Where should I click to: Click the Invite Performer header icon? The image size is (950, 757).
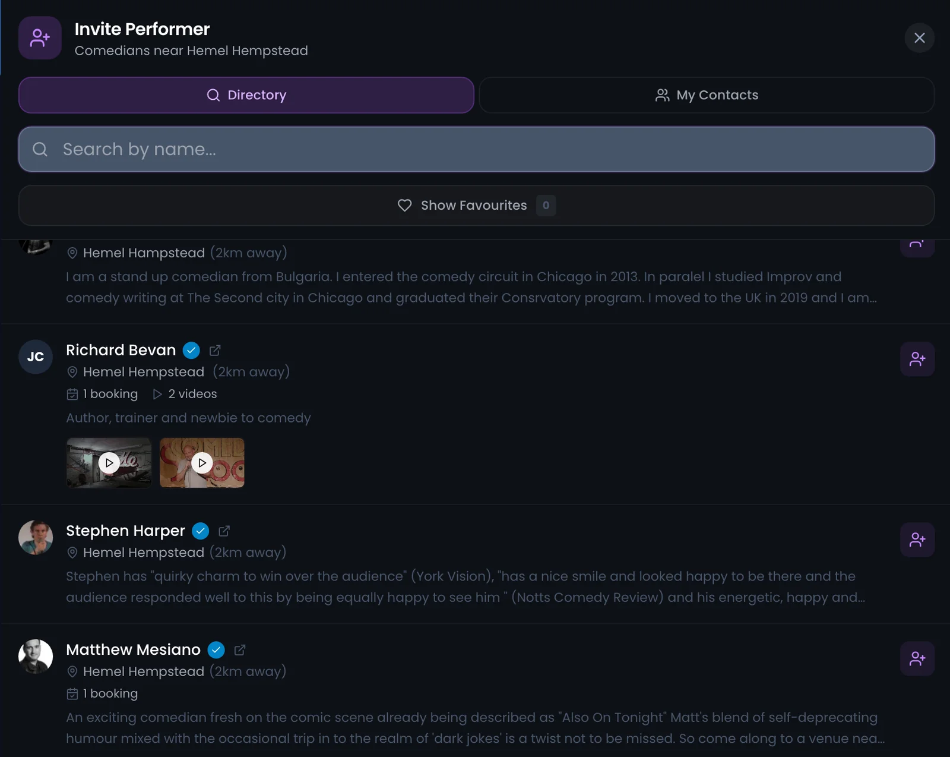coord(40,37)
